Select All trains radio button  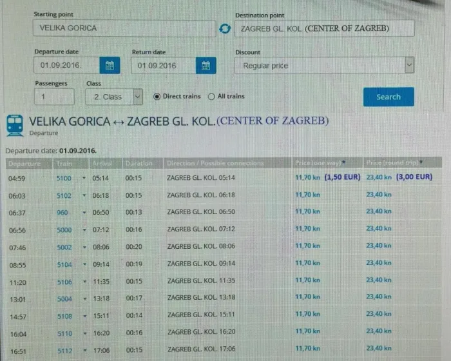click(x=211, y=97)
